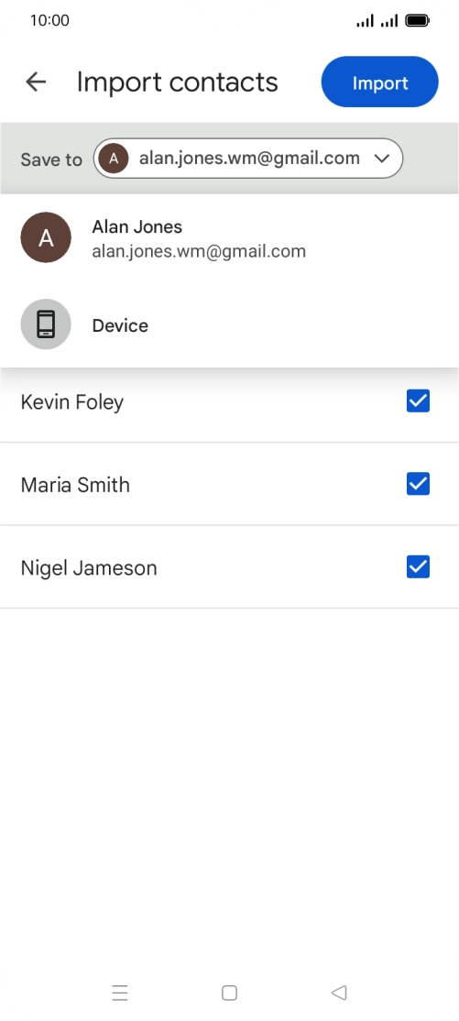Select Alan Jones account option
The height and width of the screenshot is (1021, 459).
point(229,237)
